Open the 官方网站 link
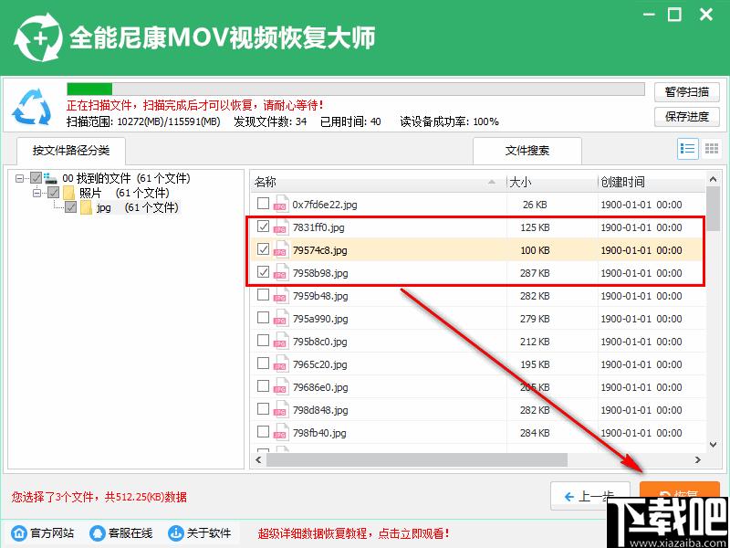 pyautogui.click(x=43, y=533)
